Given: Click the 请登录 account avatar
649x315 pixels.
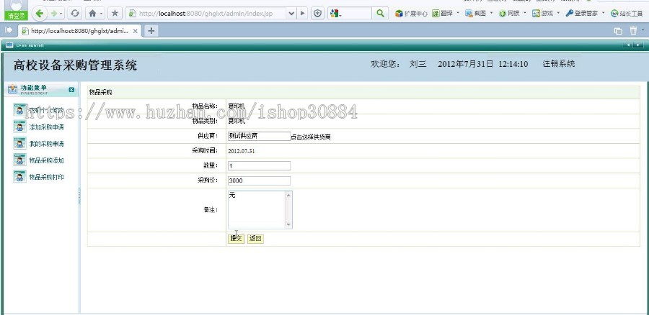Looking at the screenshot, I should pos(16,10).
